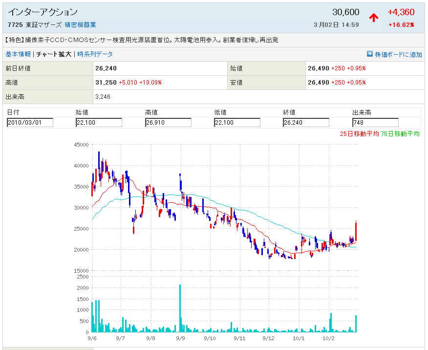Screen dimensions: 428x350
Task: Click the stock code 7725
Action: 15,25
